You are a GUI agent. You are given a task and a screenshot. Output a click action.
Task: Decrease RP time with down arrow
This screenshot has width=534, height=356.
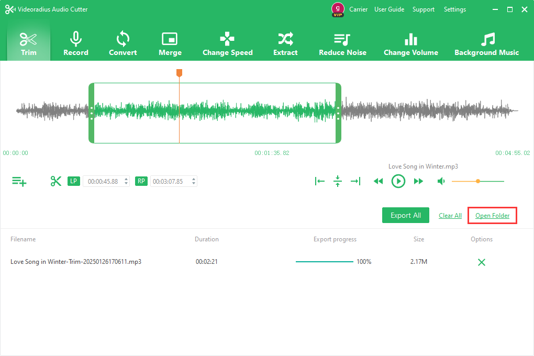pyautogui.click(x=194, y=184)
